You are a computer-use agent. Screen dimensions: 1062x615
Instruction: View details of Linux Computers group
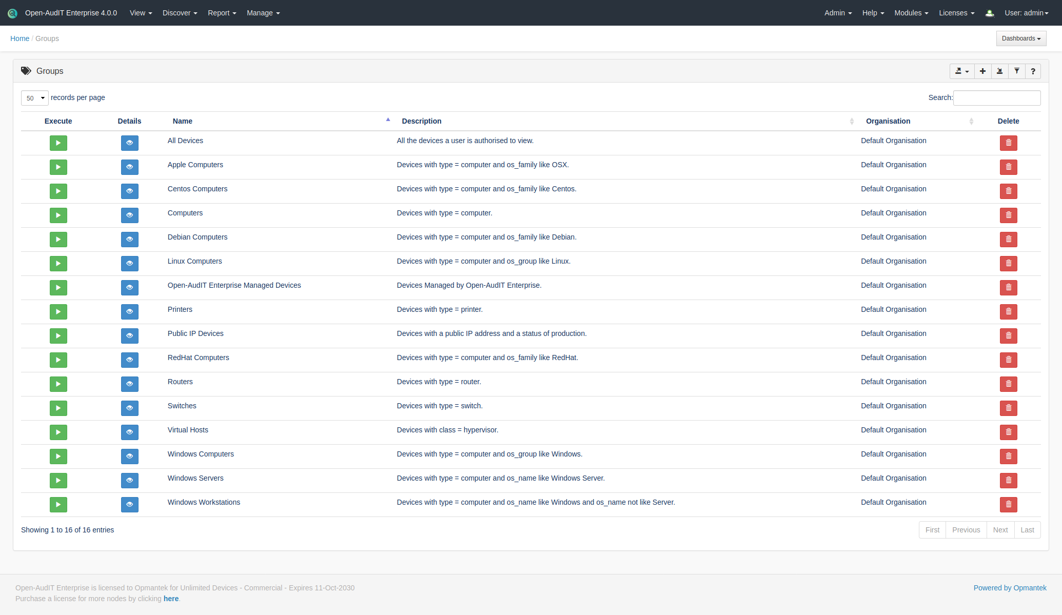[x=129, y=264]
